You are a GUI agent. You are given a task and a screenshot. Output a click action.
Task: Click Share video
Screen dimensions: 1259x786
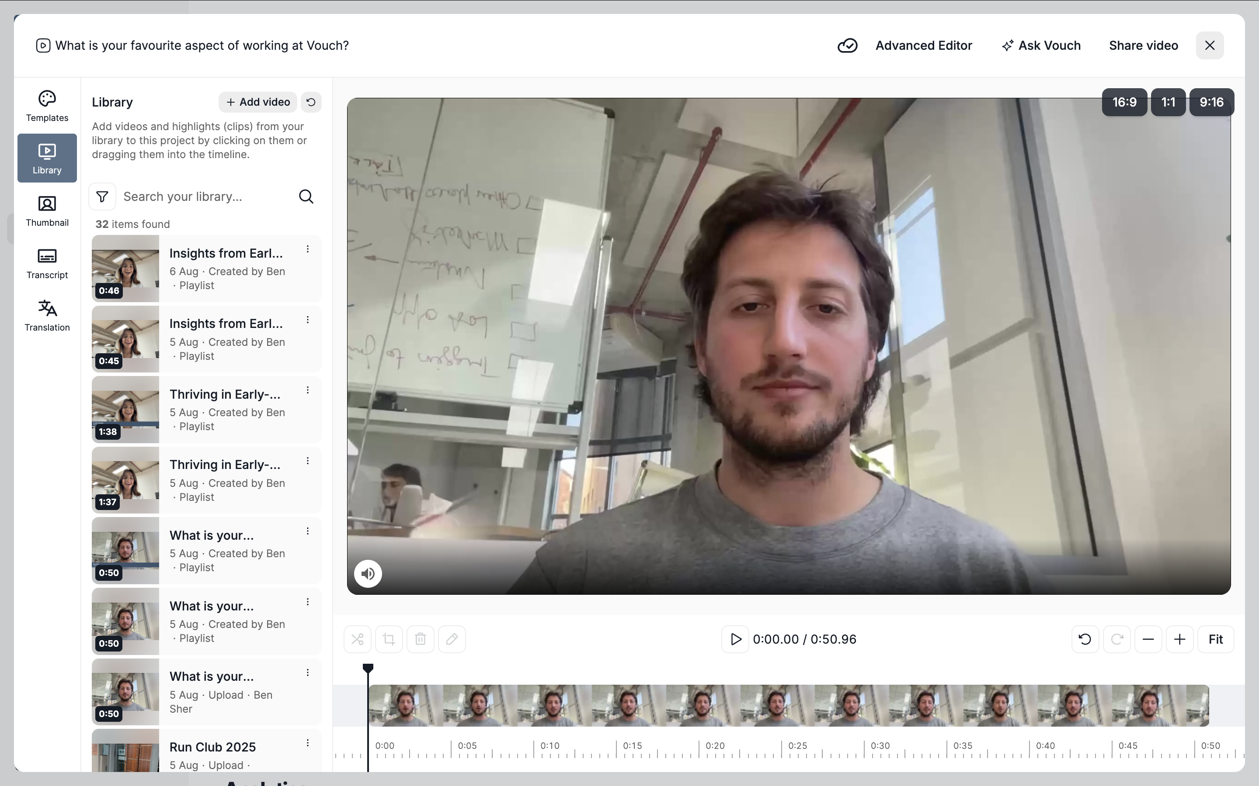tap(1144, 46)
